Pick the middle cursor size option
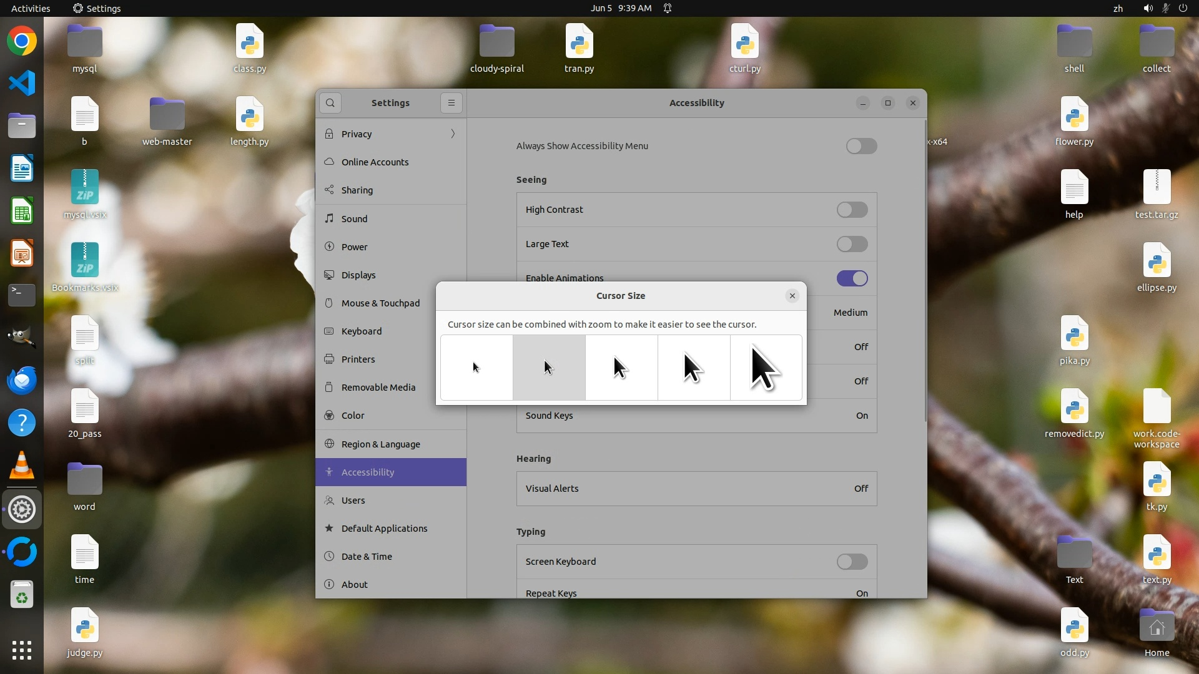Viewport: 1199px width, 674px height. 621,368
